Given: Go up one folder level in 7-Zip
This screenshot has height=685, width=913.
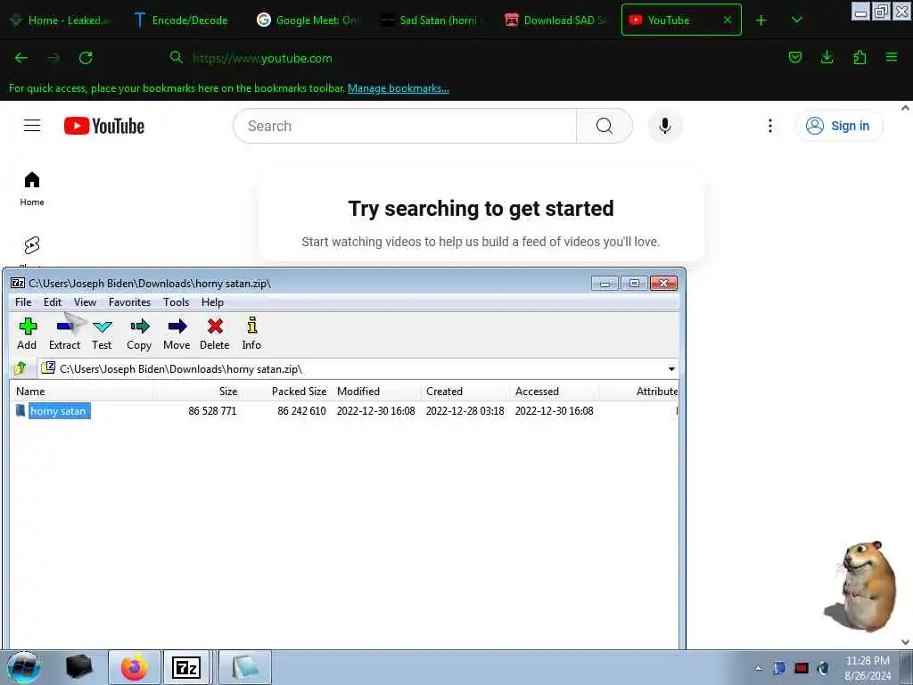Looking at the screenshot, I should [x=21, y=368].
